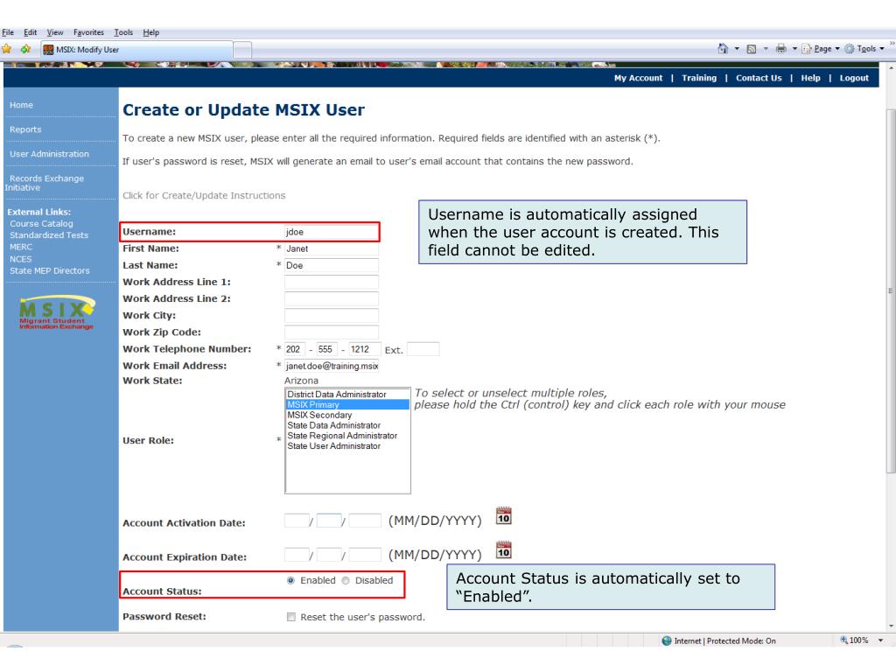
Task: Check Reset the user's password box
Action: pyautogui.click(x=291, y=617)
